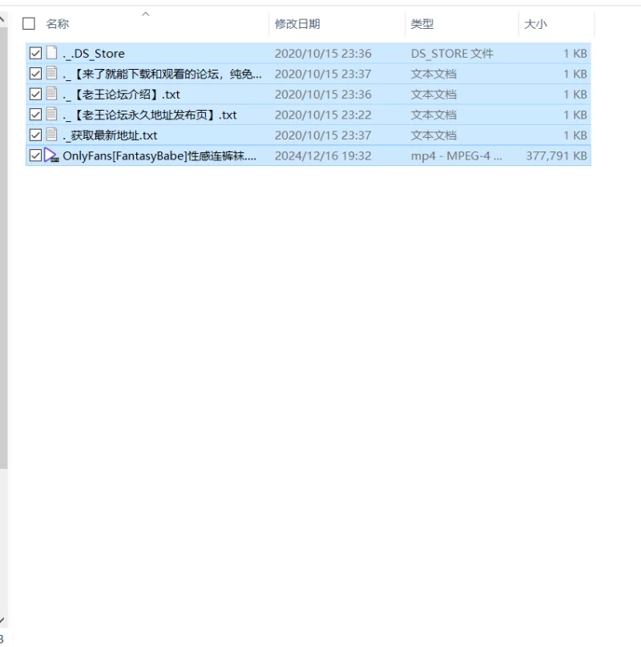The height and width of the screenshot is (647, 641).
Task: Select the OnlyFans[FantasyBabe] file name
Action: point(159,156)
